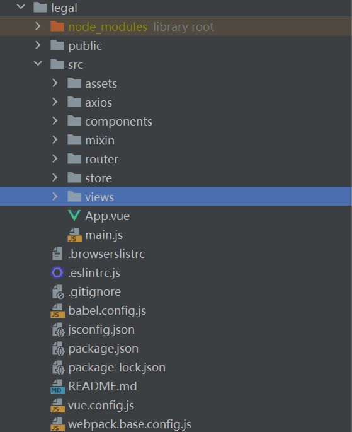352x432 pixels.
Task: Select the store folder row
Action: 176,178
